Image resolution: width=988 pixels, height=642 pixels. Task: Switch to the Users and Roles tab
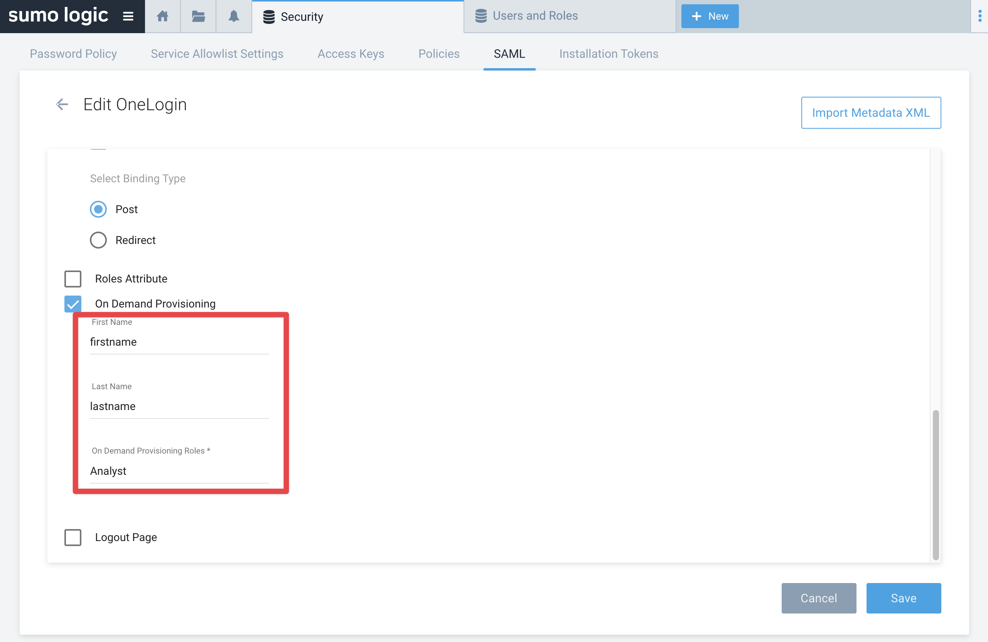[570, 16]
